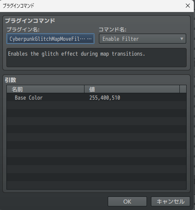Click the divider between 名前 and 値 headers
Screen dimensions: 195x210
[x=84, y=89]
